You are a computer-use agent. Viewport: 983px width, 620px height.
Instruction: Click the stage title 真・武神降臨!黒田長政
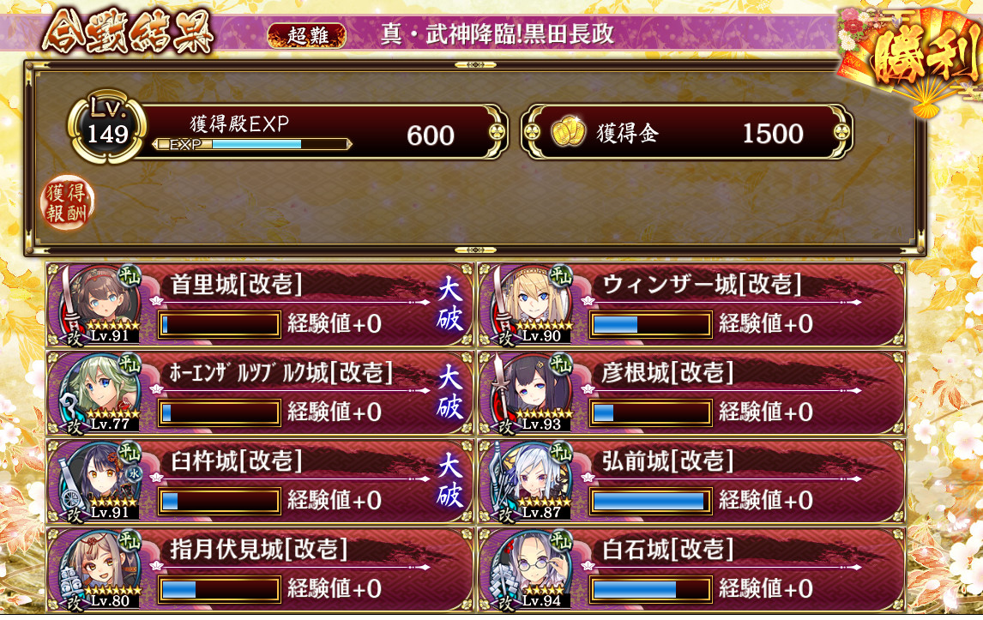tap(498, 33)
